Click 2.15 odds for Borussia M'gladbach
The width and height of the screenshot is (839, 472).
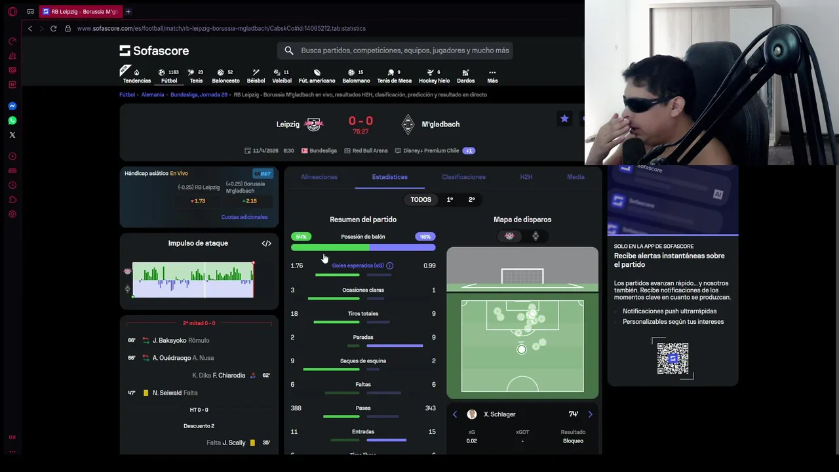coord(249,201)
